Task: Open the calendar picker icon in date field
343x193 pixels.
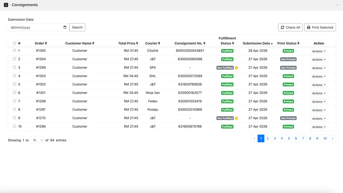Action: coord(65,27)
